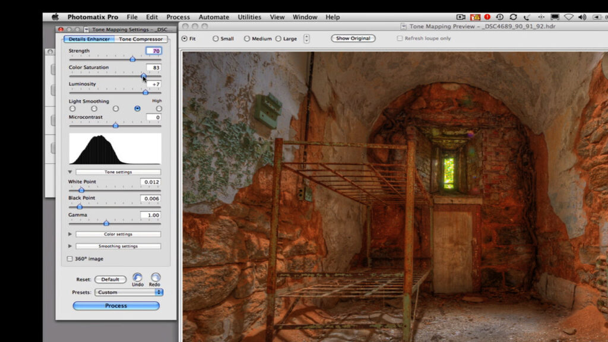Click the Redo round icon button
The image size is (608, 342).
click(155, 277)
